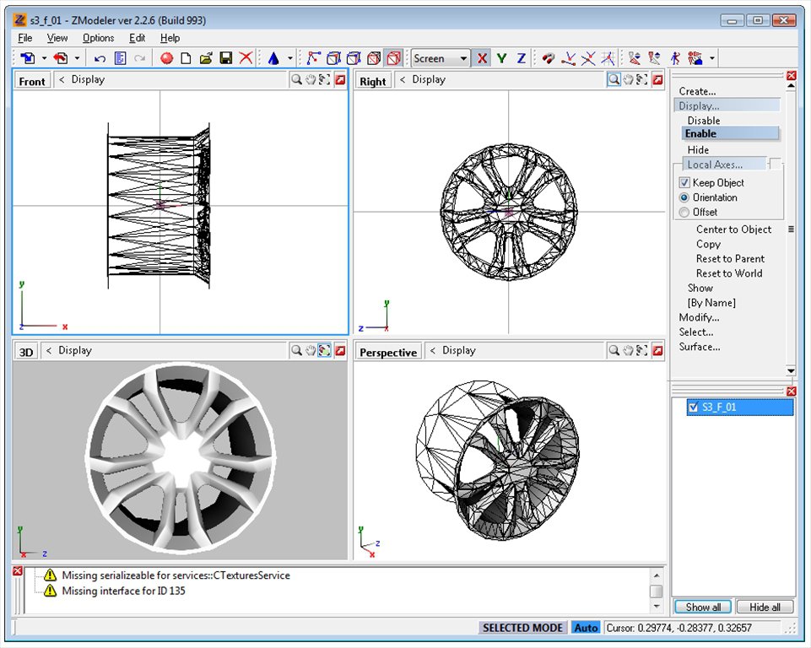Image resolution: width=811 pixels, height=648 pixels.
Task: Expand the Modify... command group
Action: [699, 317]
